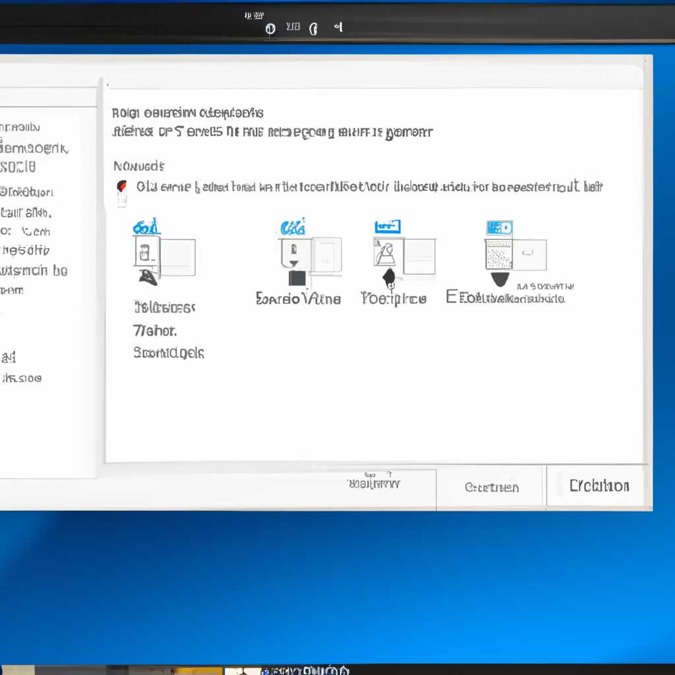Viewport: 675px width, 675px height.
Task: Click the "Seomdgels" text line
Action: (x=169, y=353)
